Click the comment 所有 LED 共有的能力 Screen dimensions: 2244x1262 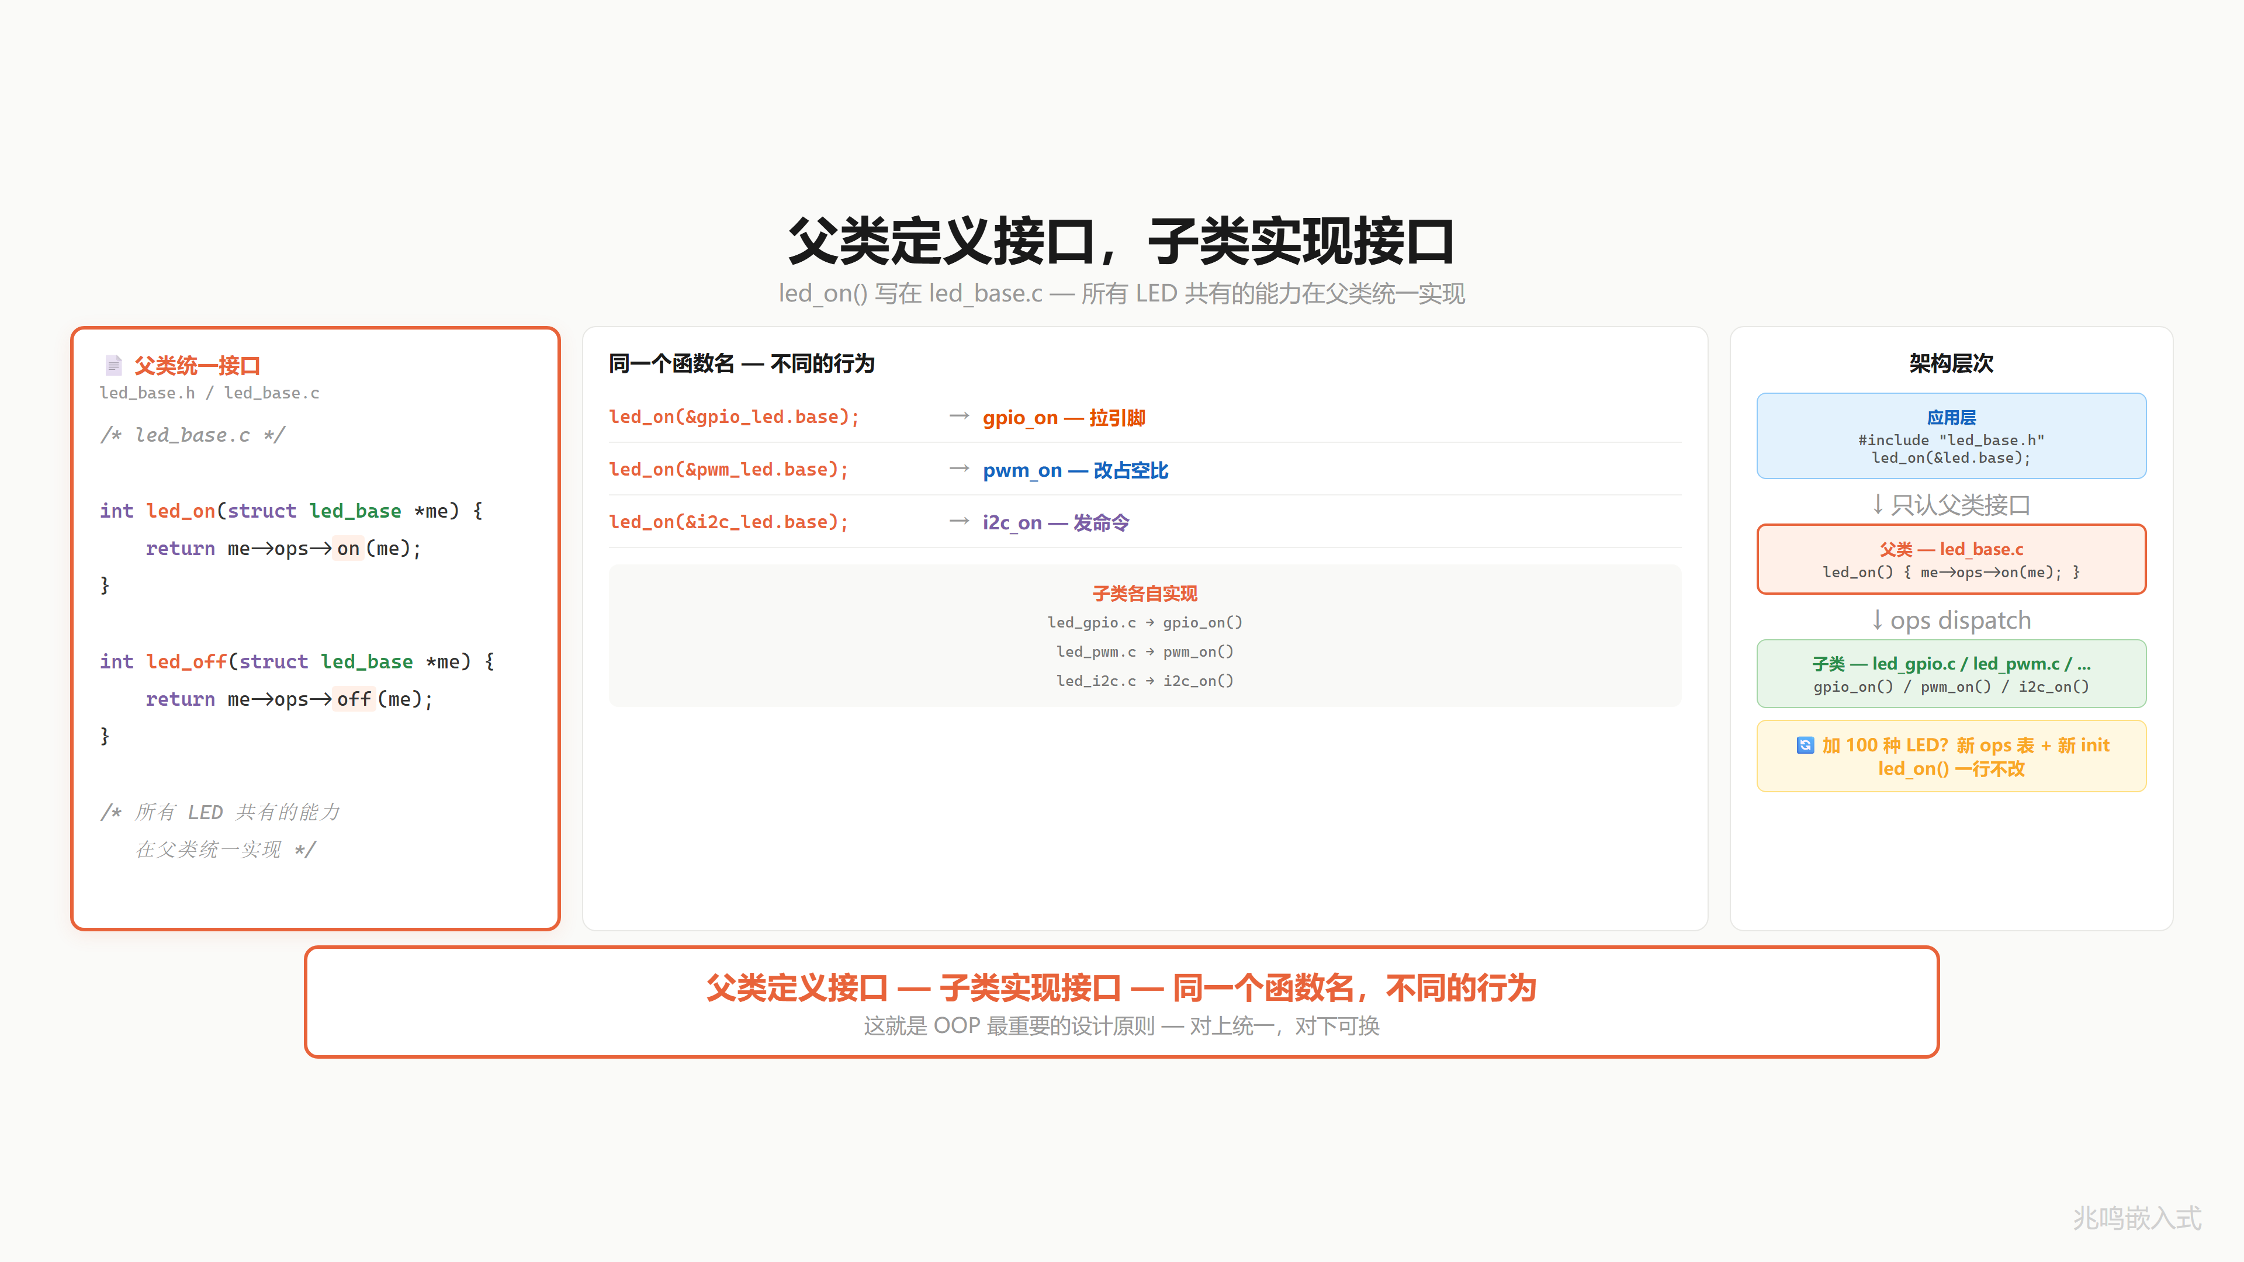[x=220, y=813]
